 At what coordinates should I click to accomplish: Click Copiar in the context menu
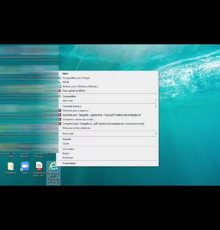(66, 143)
